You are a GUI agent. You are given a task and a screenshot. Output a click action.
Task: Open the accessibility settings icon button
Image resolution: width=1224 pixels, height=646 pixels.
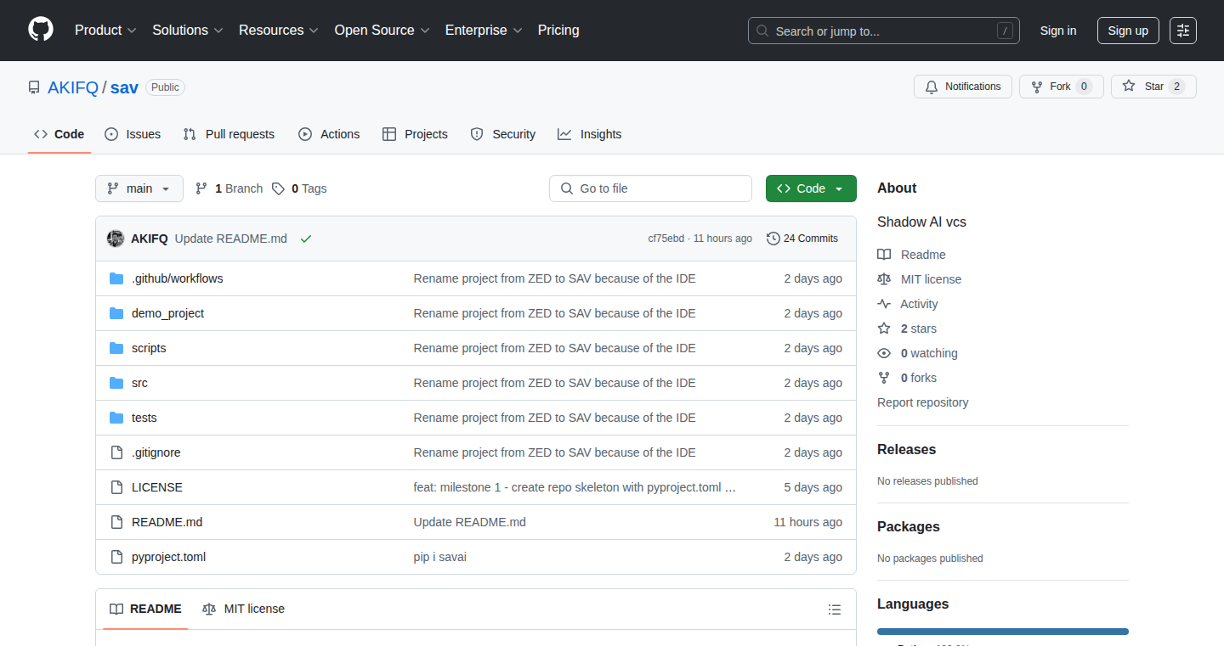1183,31
